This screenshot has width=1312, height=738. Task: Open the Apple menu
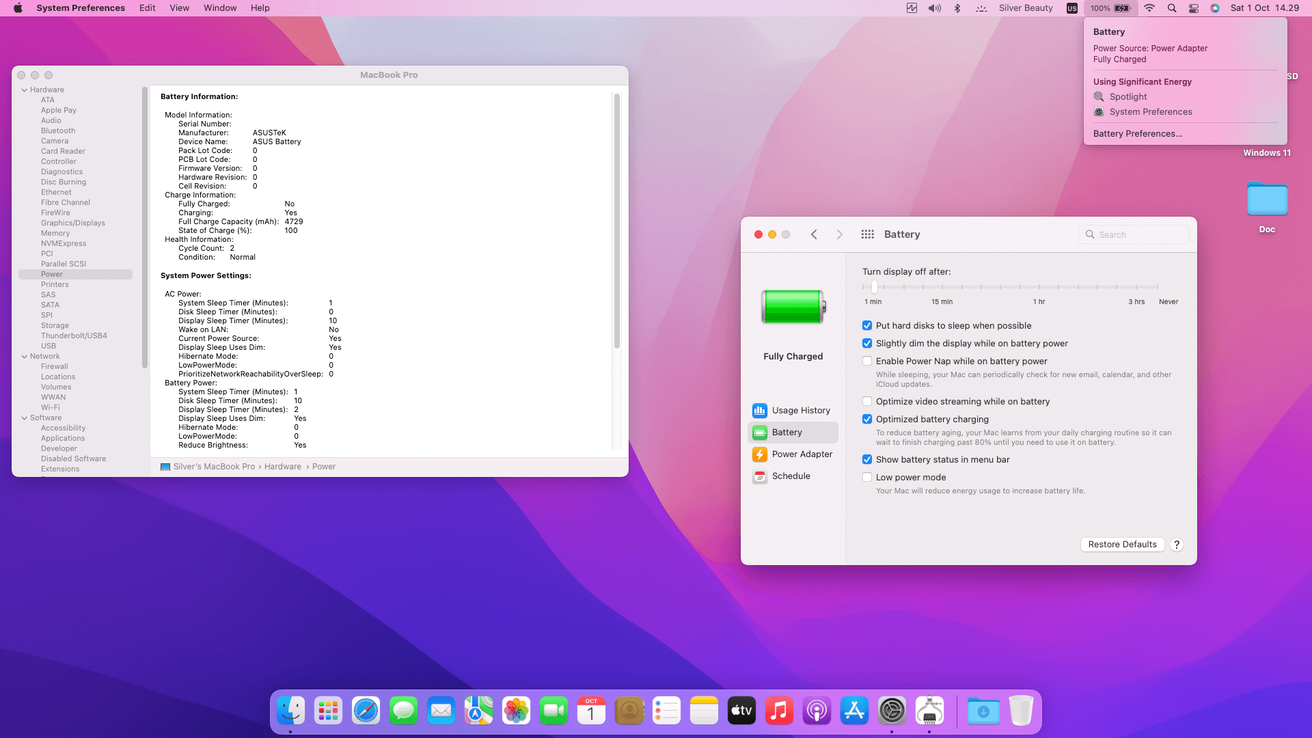coord(18,8)
